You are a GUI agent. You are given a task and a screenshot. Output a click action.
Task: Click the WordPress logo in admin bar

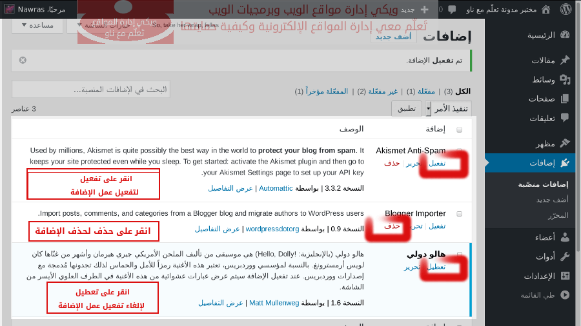click(x=566, y=10)
